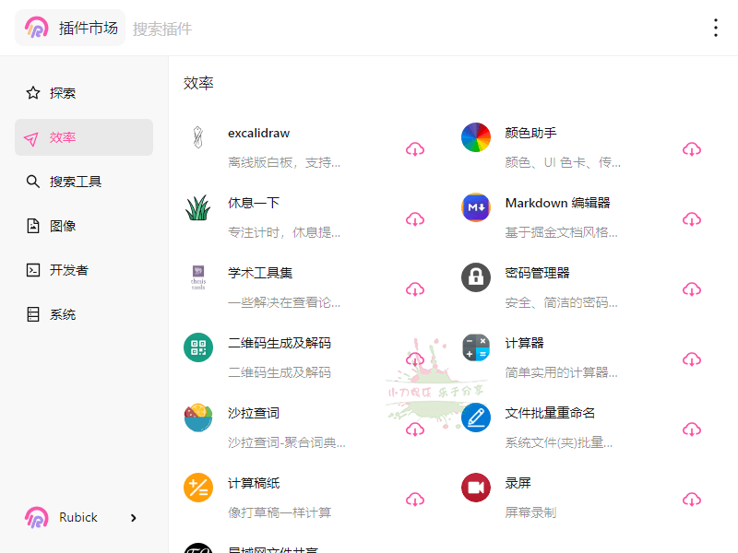Select the 系统 sidebar category

click(61, 314)
